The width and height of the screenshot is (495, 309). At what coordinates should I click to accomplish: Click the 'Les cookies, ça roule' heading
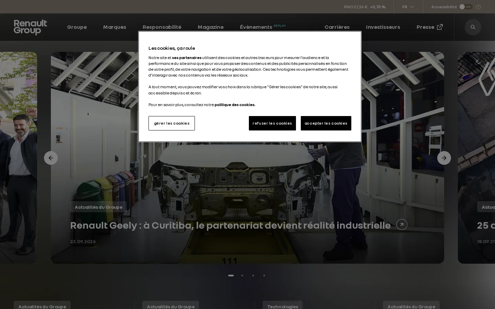pyautogui.click(x=172, y=48)
